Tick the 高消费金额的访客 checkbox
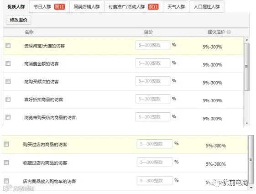 [8, 63]
